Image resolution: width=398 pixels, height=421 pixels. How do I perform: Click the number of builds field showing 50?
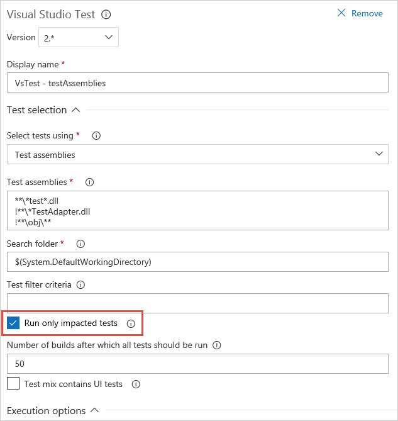(197, 364)
